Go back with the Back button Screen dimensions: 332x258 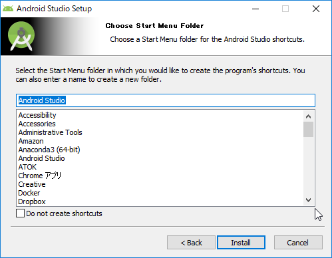(191, 243)
